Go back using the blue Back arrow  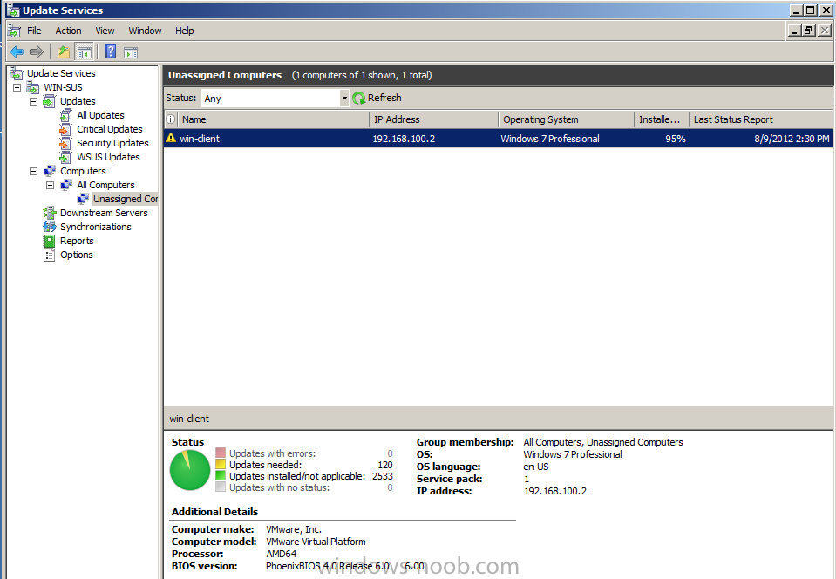click(17, 51)
